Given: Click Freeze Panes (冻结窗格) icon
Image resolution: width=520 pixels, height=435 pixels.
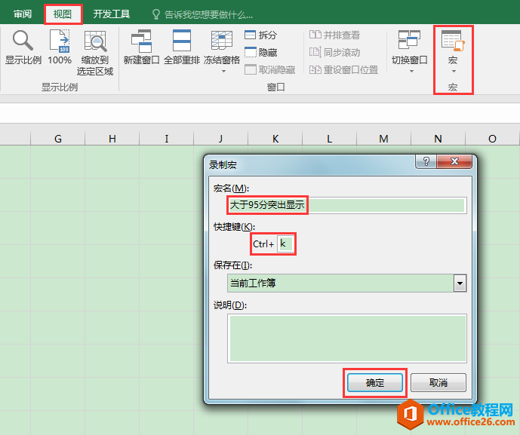Looking at the screenshot, I should click(222, 40).
